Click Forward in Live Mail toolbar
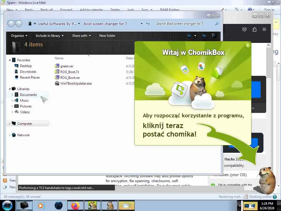 pyautogui.click(x=66, y=10)
